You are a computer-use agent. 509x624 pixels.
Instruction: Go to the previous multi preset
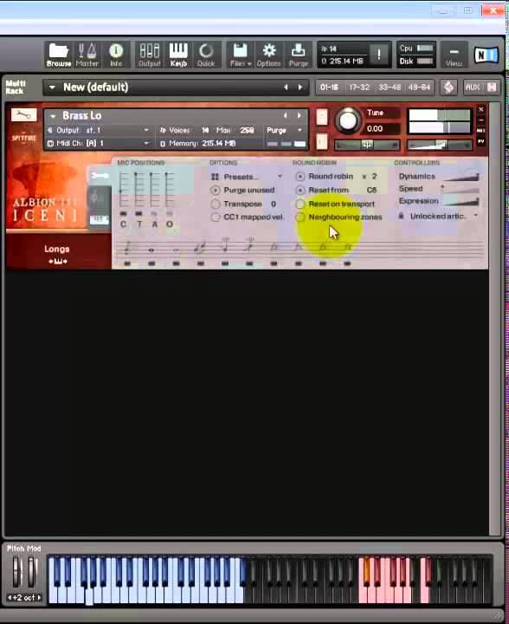286,88
